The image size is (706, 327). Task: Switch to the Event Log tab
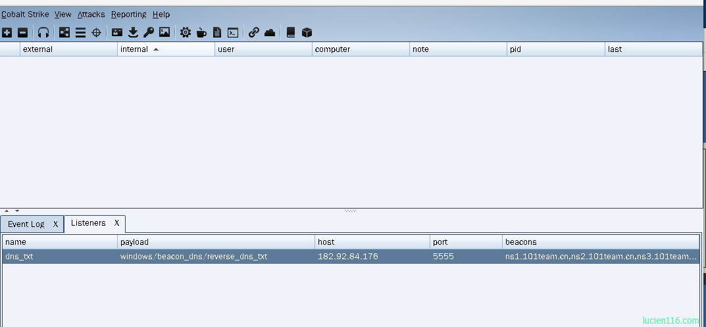coord(26,224)
